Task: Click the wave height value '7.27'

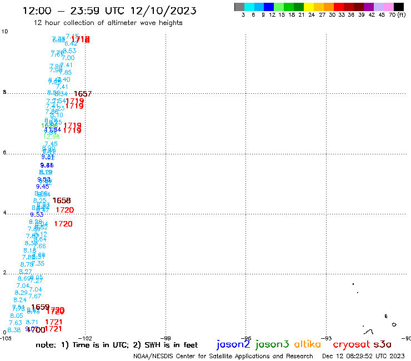Action: pyautogui.click(x=36, y=281)
